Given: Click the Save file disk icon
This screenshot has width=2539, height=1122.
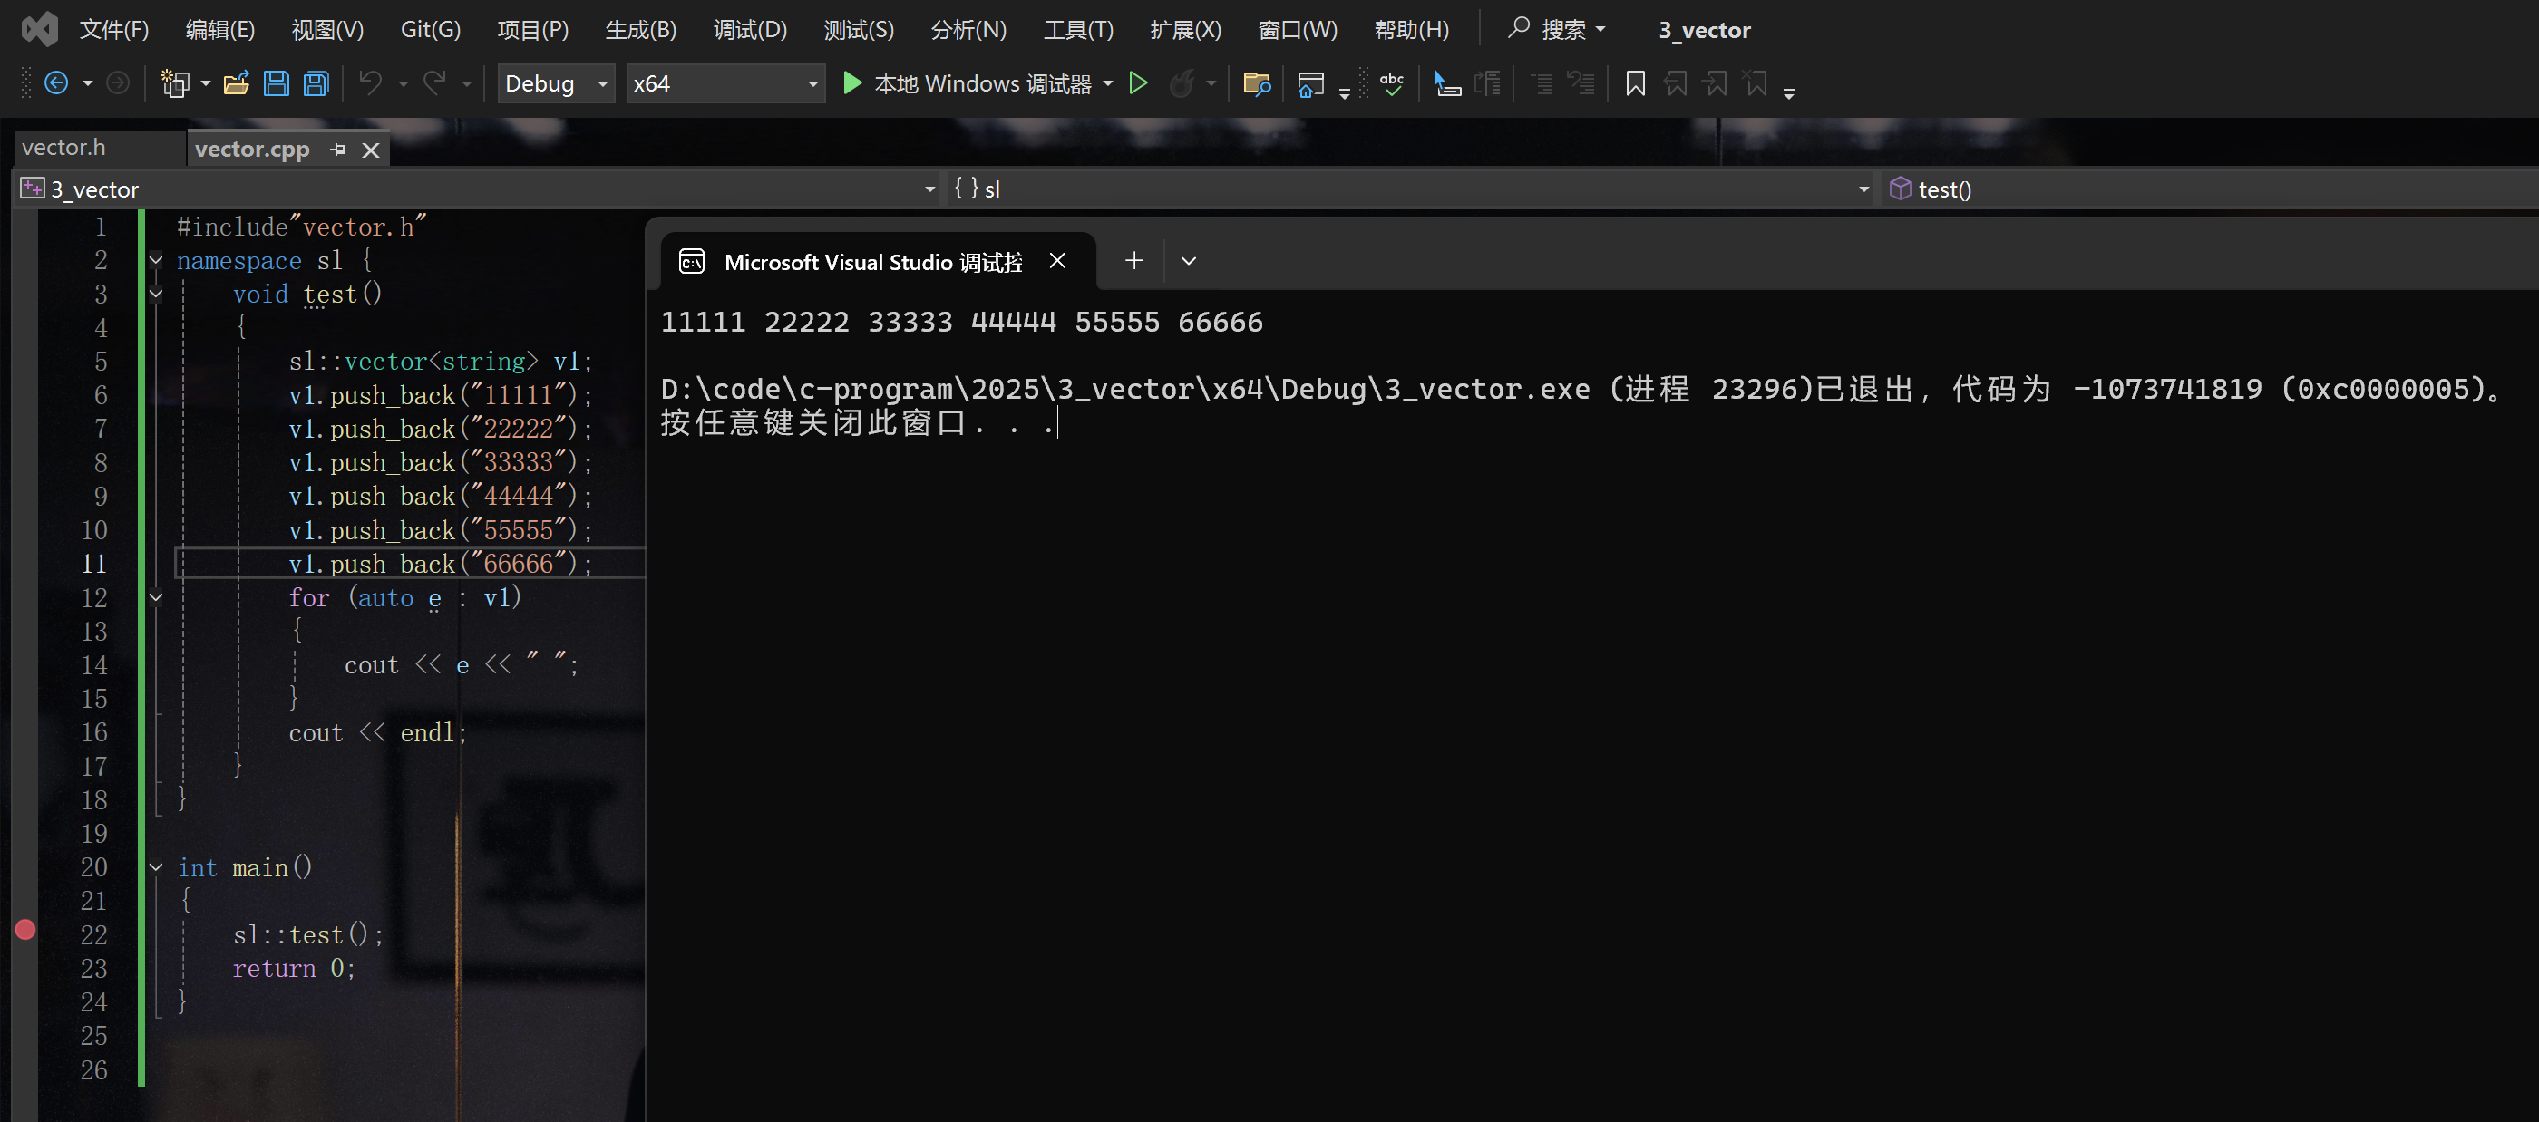Looking at the screenshot, I should point(276,83).
